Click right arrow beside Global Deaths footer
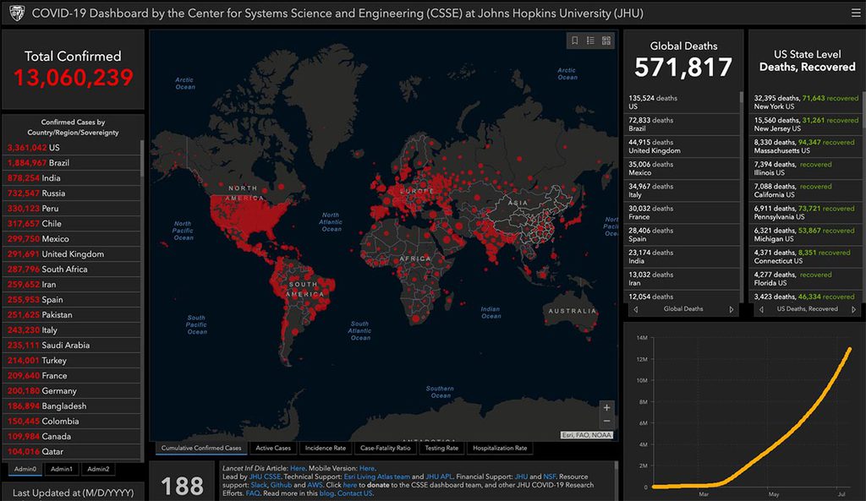 click(732, 309)
